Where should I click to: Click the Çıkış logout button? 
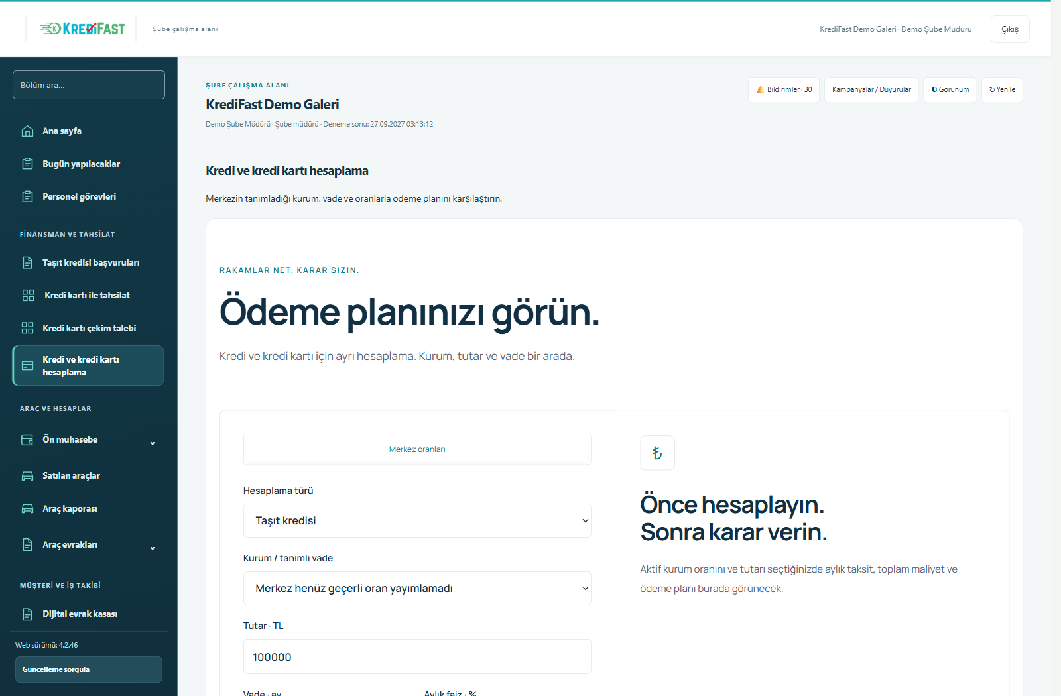pyautogui.click(x=1010, y=29)
